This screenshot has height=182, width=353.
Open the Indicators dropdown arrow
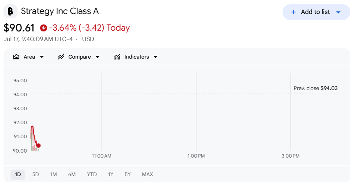(155, 57)
